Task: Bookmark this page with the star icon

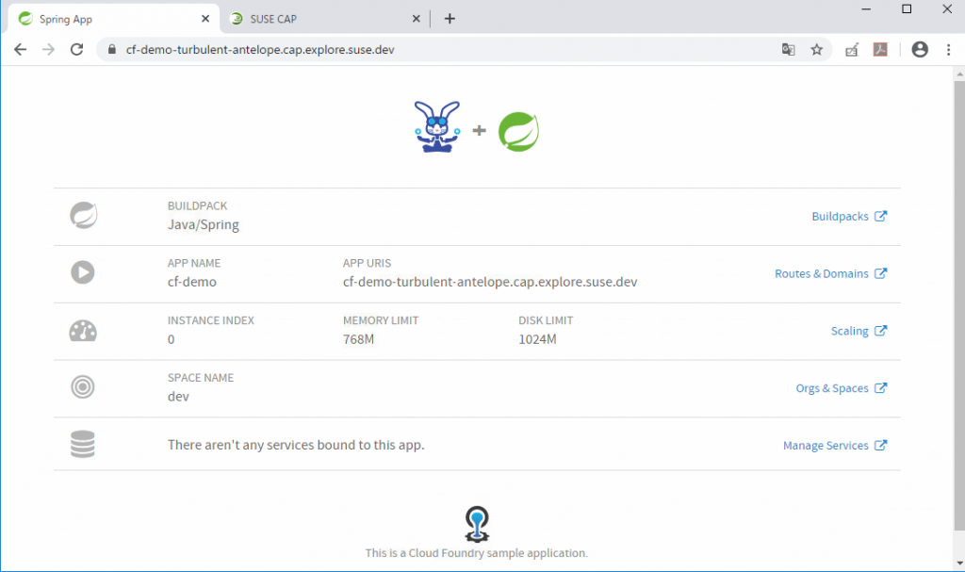Action: (816, 50)
